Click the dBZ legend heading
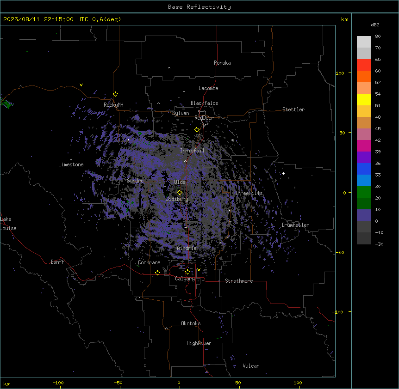Image resolution: width=399 pixels, height=389 pixels. 375,24
